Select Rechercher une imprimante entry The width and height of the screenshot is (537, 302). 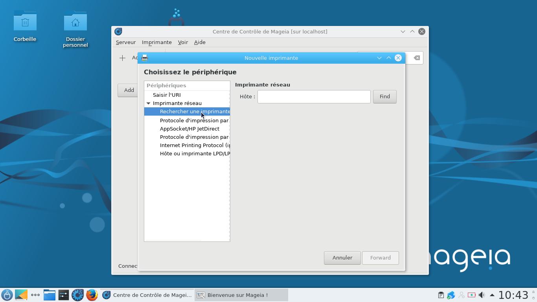[x=187, y=111]
